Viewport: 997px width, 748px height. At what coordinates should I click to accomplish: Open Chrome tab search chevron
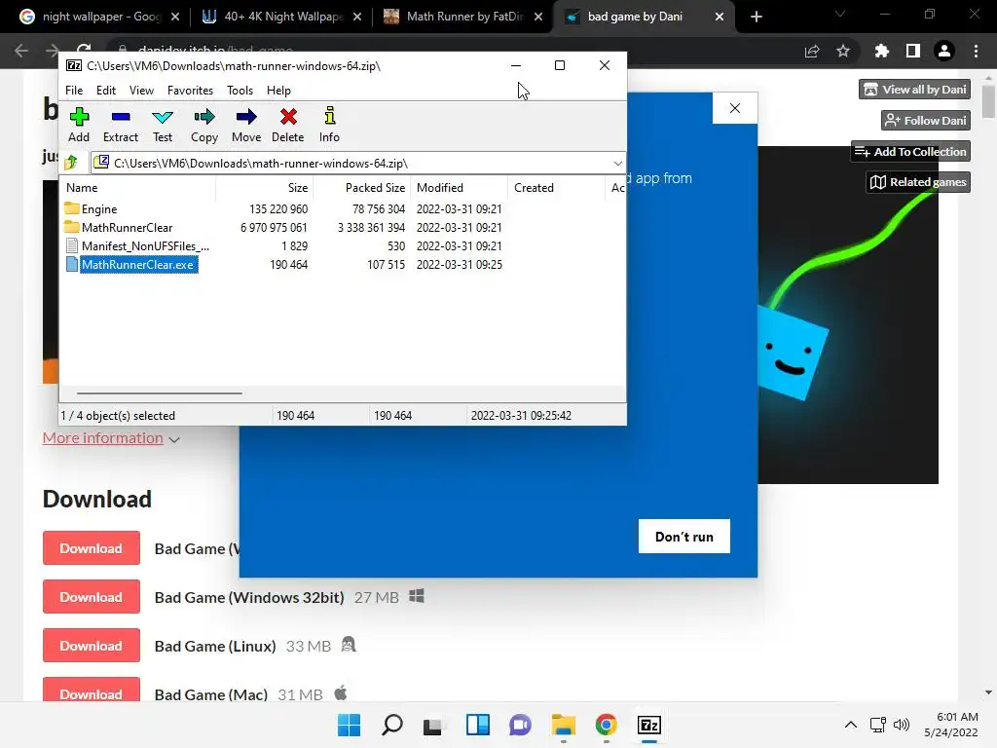point(840,14)
